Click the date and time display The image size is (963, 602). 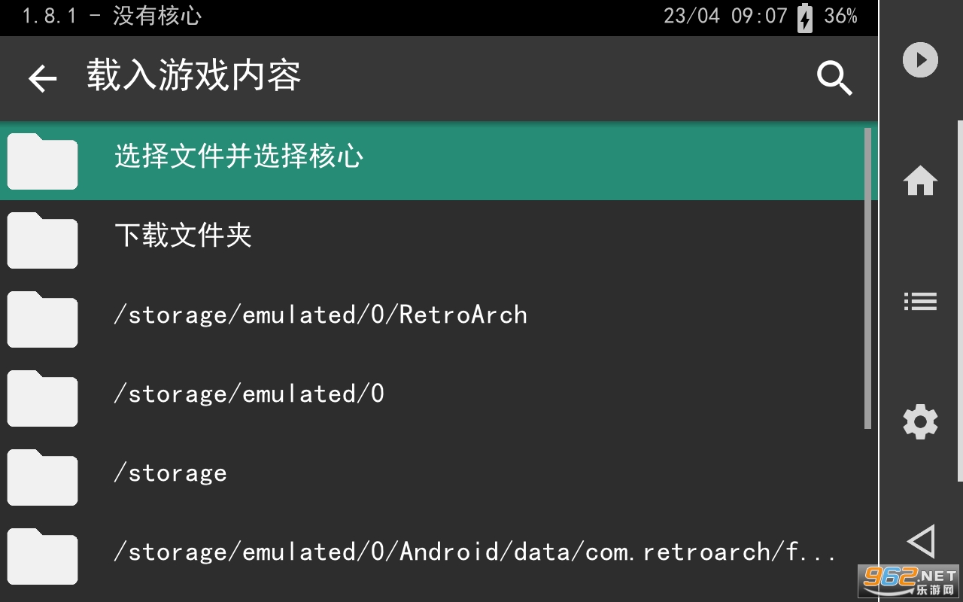tap(725, 17)
